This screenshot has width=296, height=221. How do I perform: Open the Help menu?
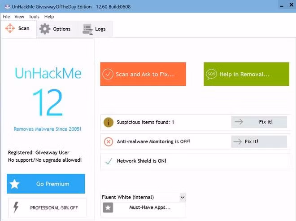click(49, 17)
